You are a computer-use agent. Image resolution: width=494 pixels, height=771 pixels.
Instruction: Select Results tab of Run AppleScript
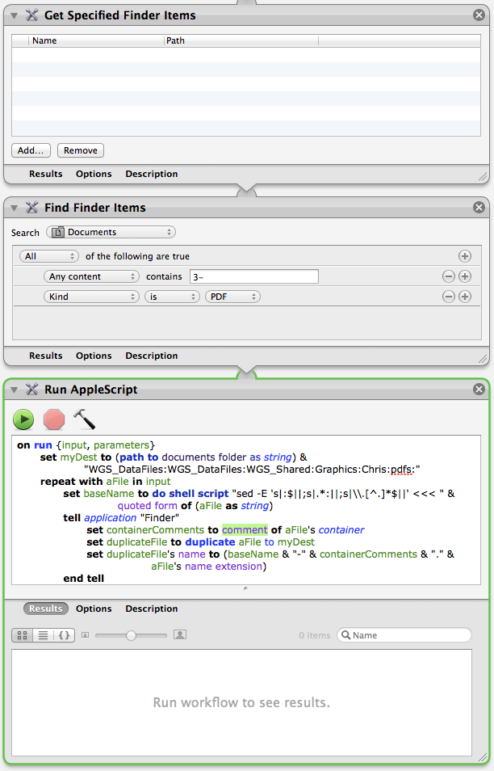point(46,609)
